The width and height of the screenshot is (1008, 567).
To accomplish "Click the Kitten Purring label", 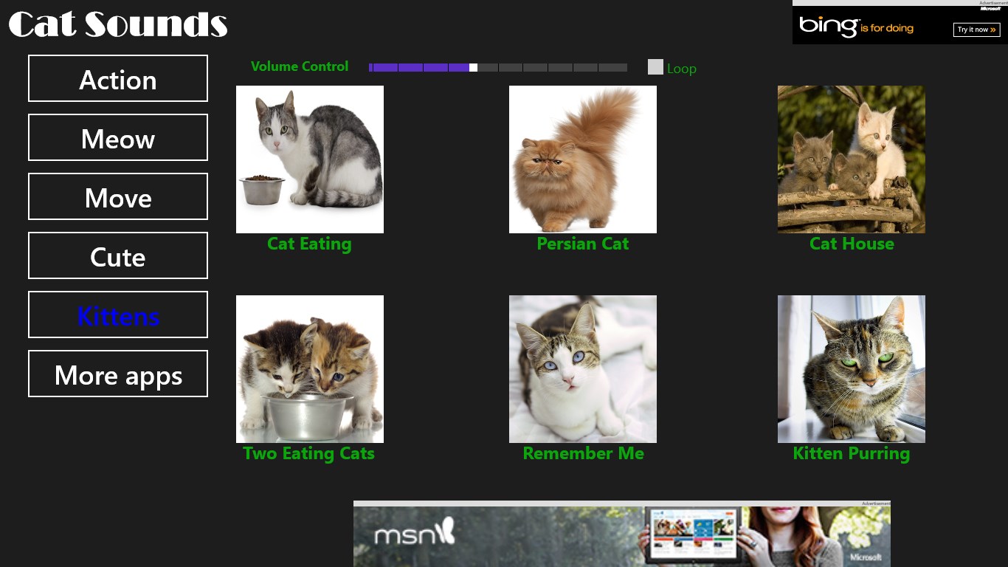I will 851,454.
